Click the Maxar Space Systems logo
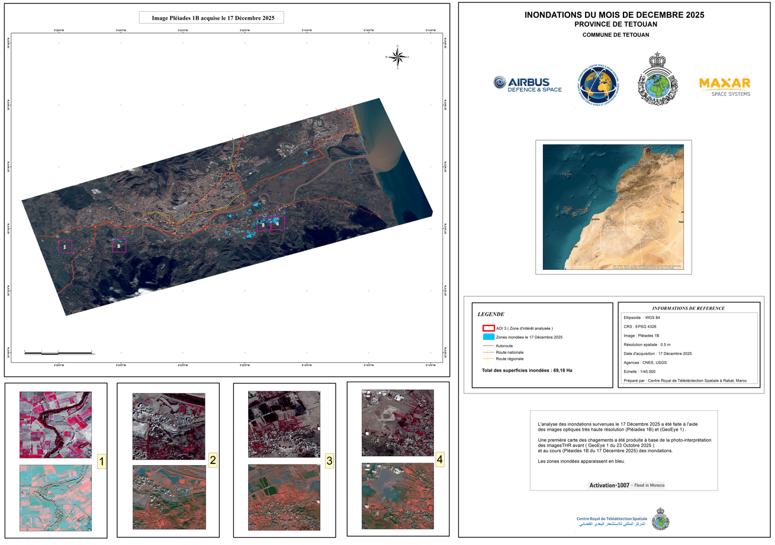This screenshot has width=775, height=545. click(724, 86)
